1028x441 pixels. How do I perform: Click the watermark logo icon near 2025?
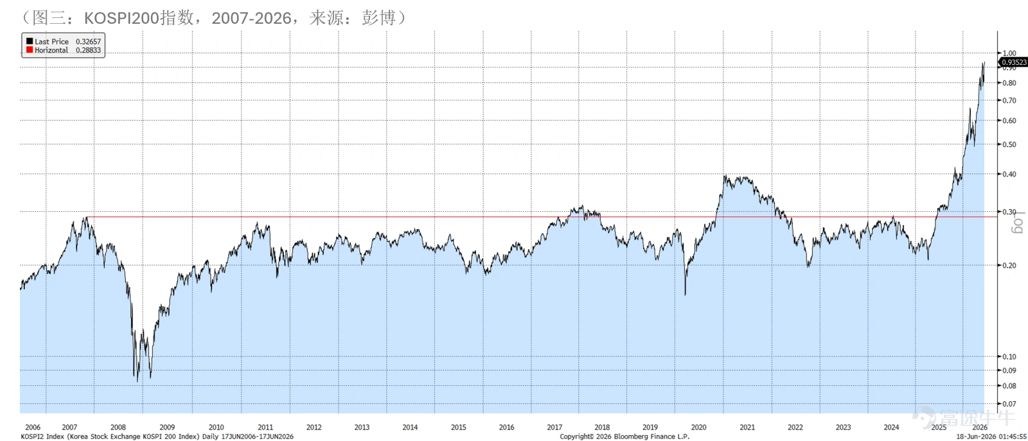pos(924,417)
